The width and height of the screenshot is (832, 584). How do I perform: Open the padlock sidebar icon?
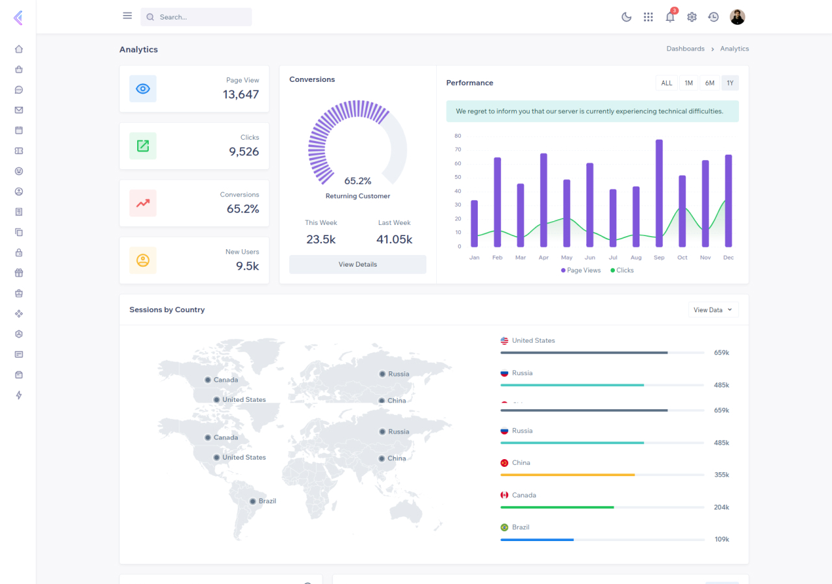click(19, 252)
